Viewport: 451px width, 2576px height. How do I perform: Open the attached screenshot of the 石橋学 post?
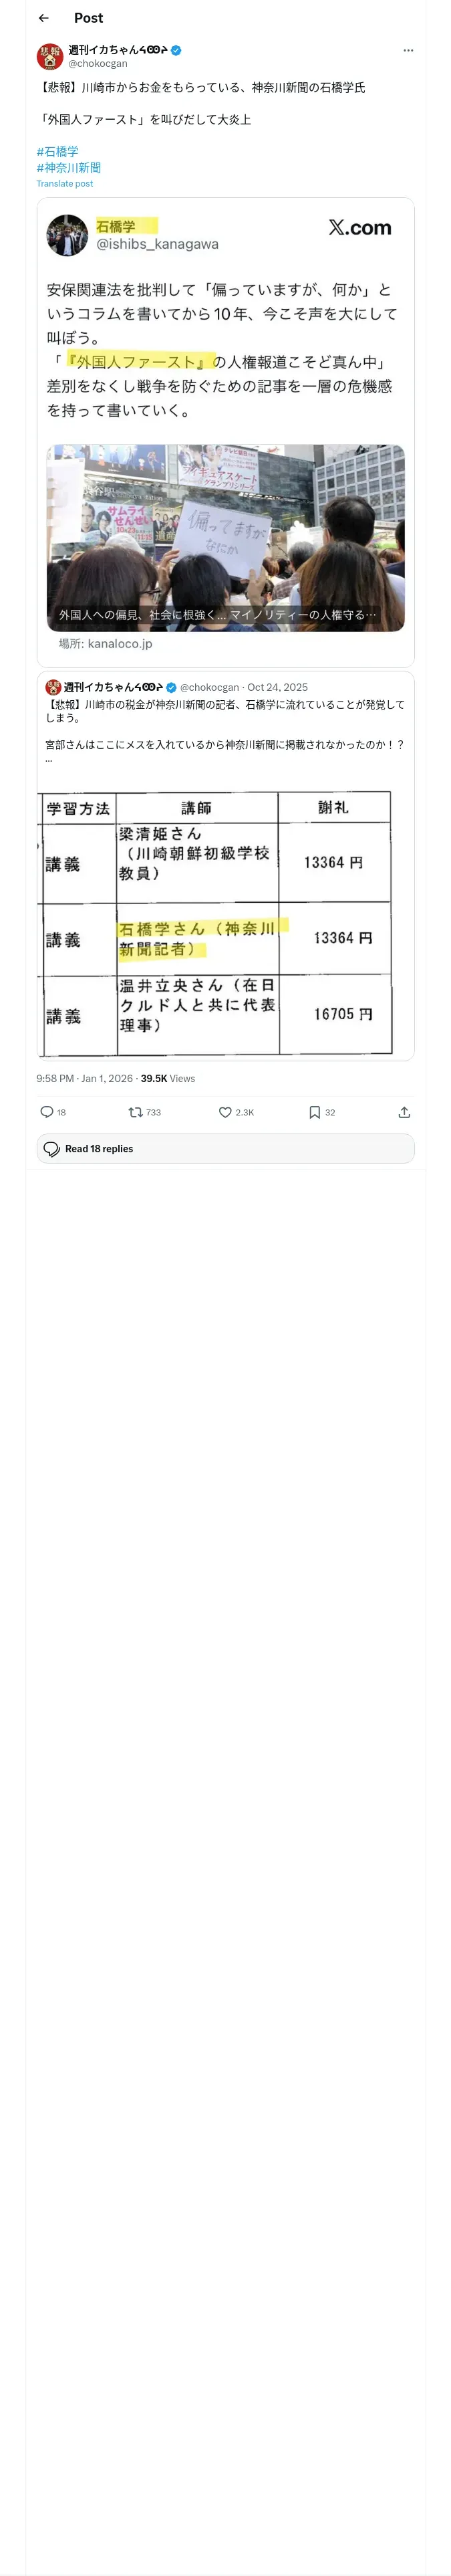click(x=225, y=431)
